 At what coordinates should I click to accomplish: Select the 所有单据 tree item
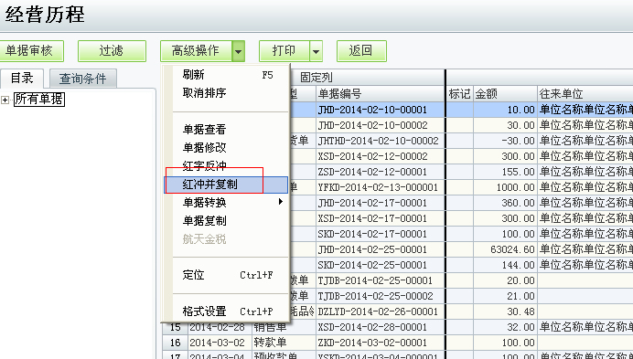[x=39, y=100]
